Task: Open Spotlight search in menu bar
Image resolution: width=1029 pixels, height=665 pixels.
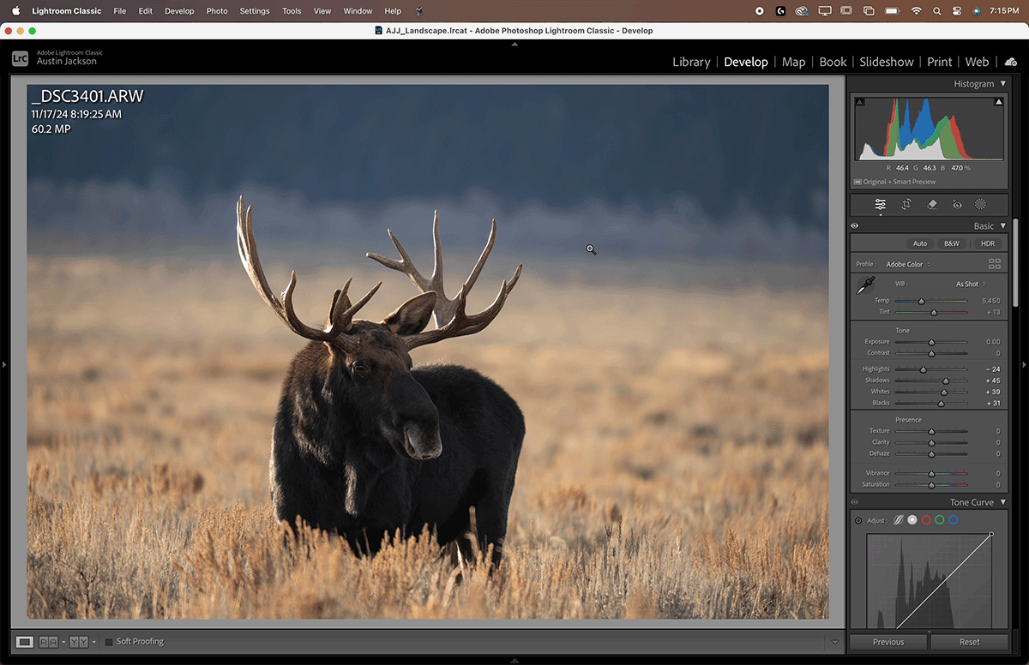Action: (937, 11)
